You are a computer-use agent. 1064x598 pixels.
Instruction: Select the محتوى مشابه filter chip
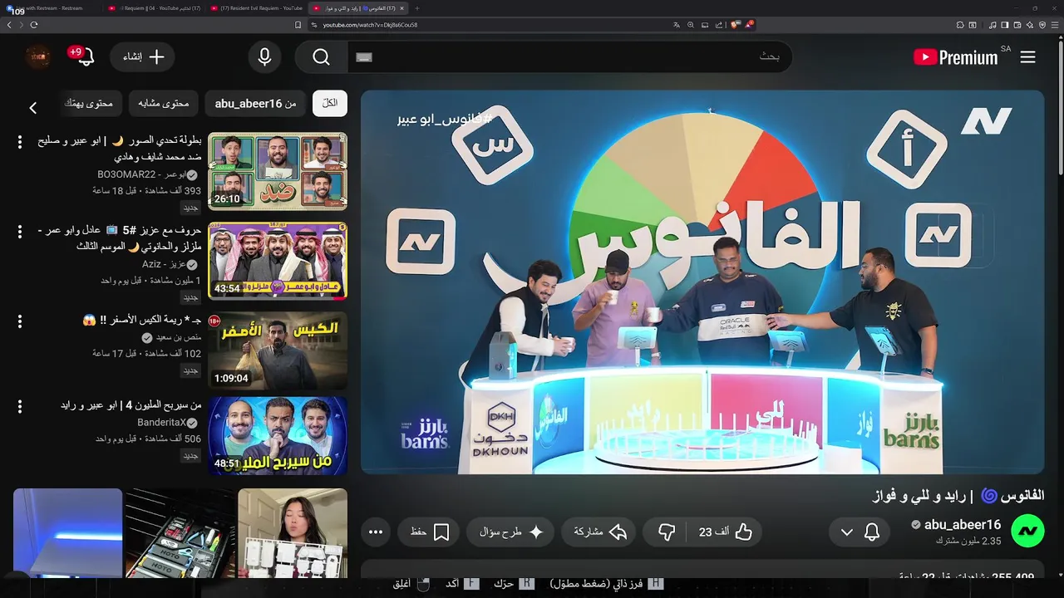(x=163, y=104)
